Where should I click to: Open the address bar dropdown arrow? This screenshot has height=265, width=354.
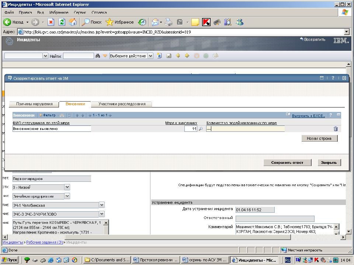point(347,32)
